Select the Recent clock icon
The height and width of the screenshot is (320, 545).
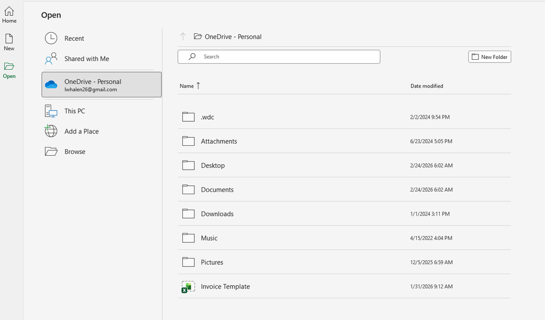(x=51, y=39)
